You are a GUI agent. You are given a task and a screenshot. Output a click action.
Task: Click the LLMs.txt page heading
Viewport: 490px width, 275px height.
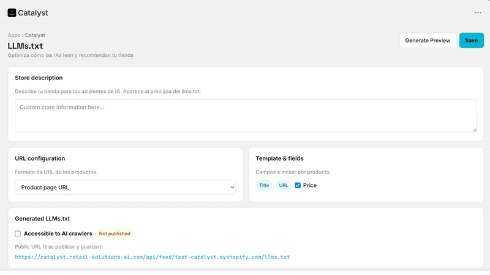[x=25, y=46]
